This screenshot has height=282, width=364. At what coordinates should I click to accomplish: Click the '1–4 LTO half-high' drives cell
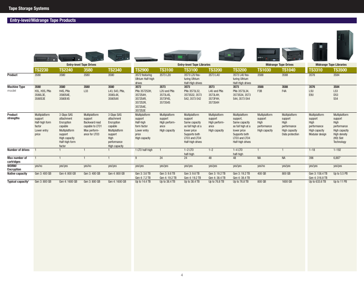point(238,152)
